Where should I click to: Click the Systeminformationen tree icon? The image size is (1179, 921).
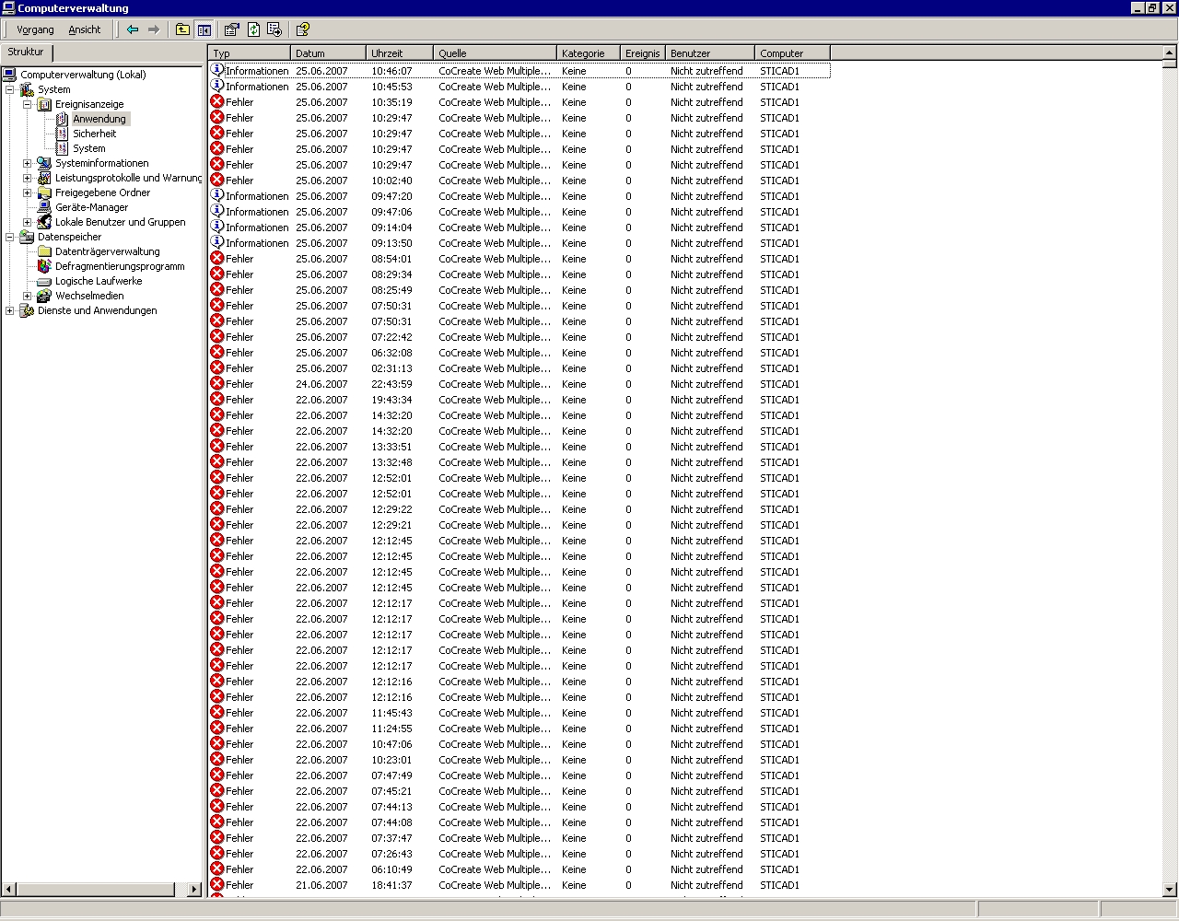click(44, 163)
